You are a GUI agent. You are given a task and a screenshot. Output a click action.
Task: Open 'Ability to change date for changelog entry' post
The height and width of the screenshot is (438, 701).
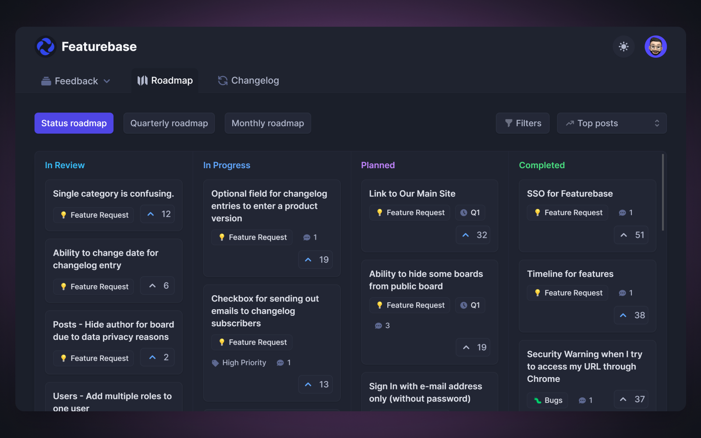[x=106, y=259]
